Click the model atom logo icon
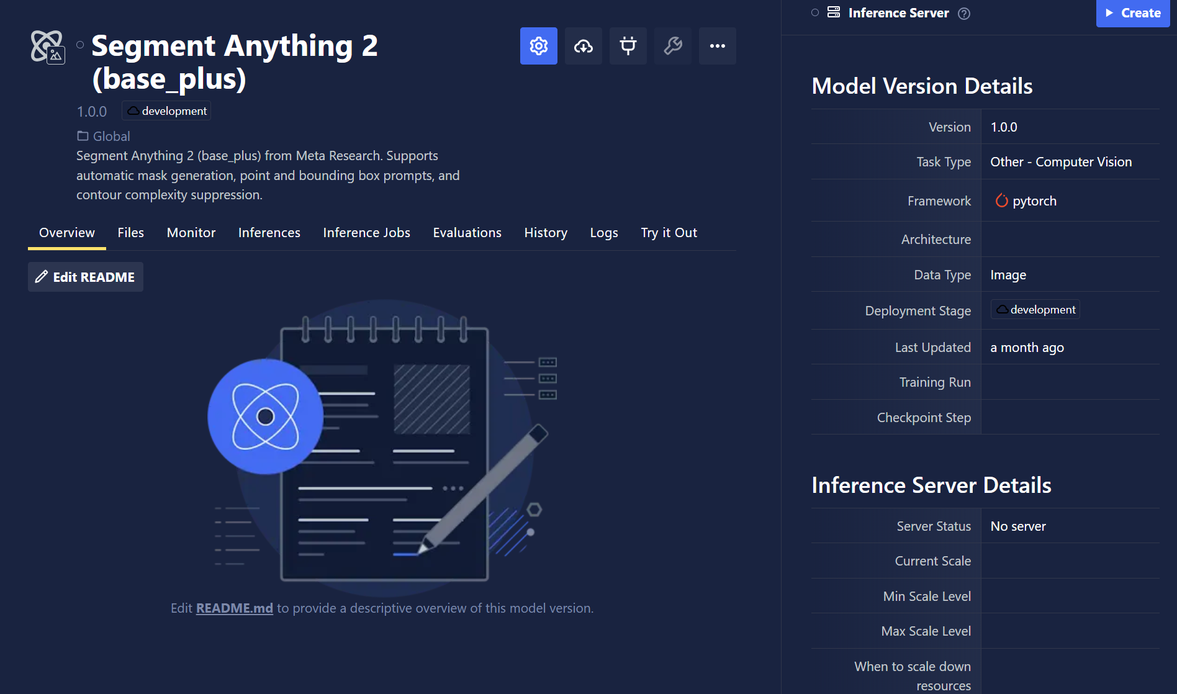 pos(47,47)
